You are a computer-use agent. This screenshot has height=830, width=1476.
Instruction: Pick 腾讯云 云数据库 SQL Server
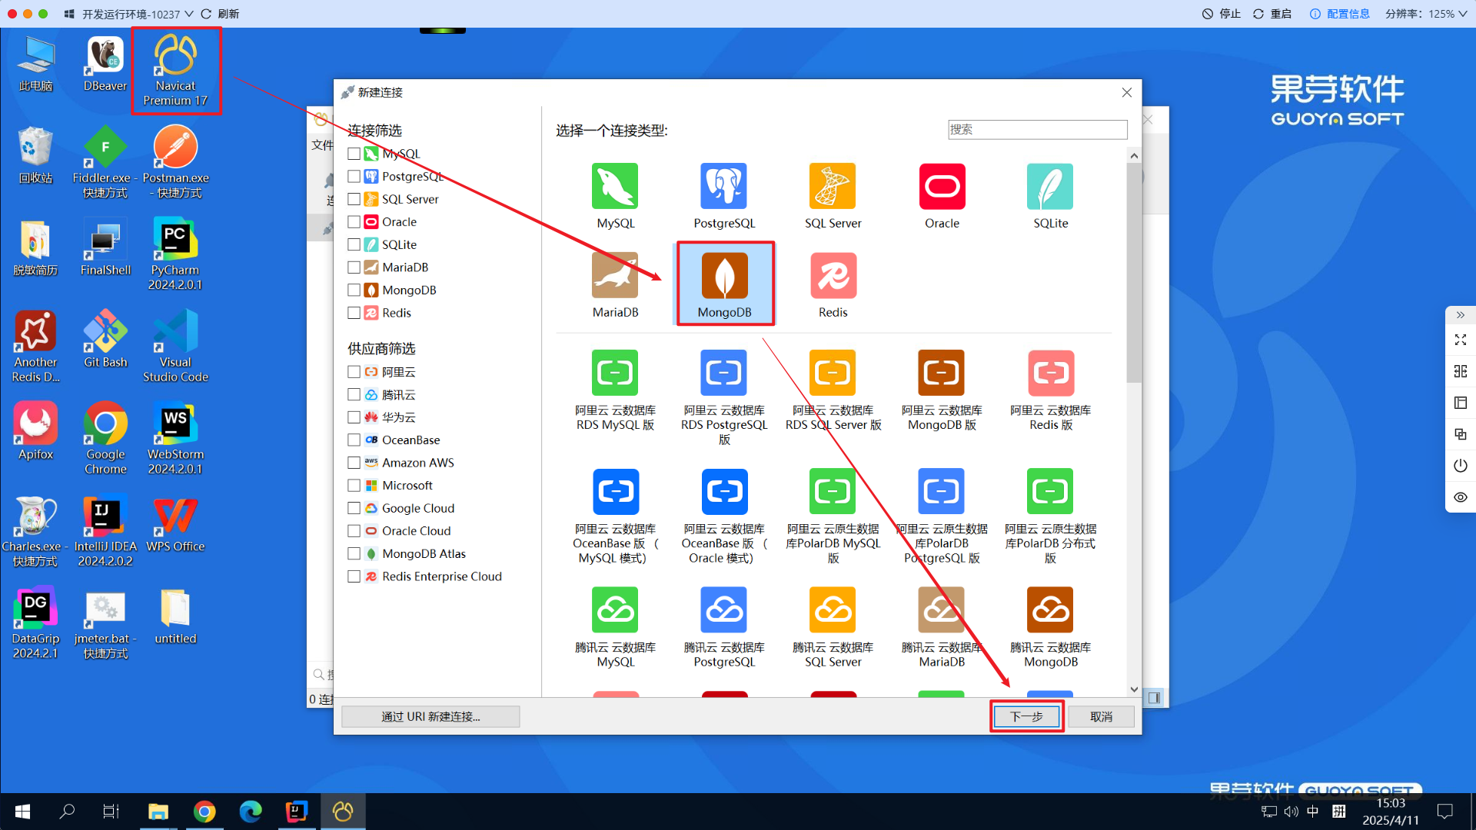pos(833,610)
